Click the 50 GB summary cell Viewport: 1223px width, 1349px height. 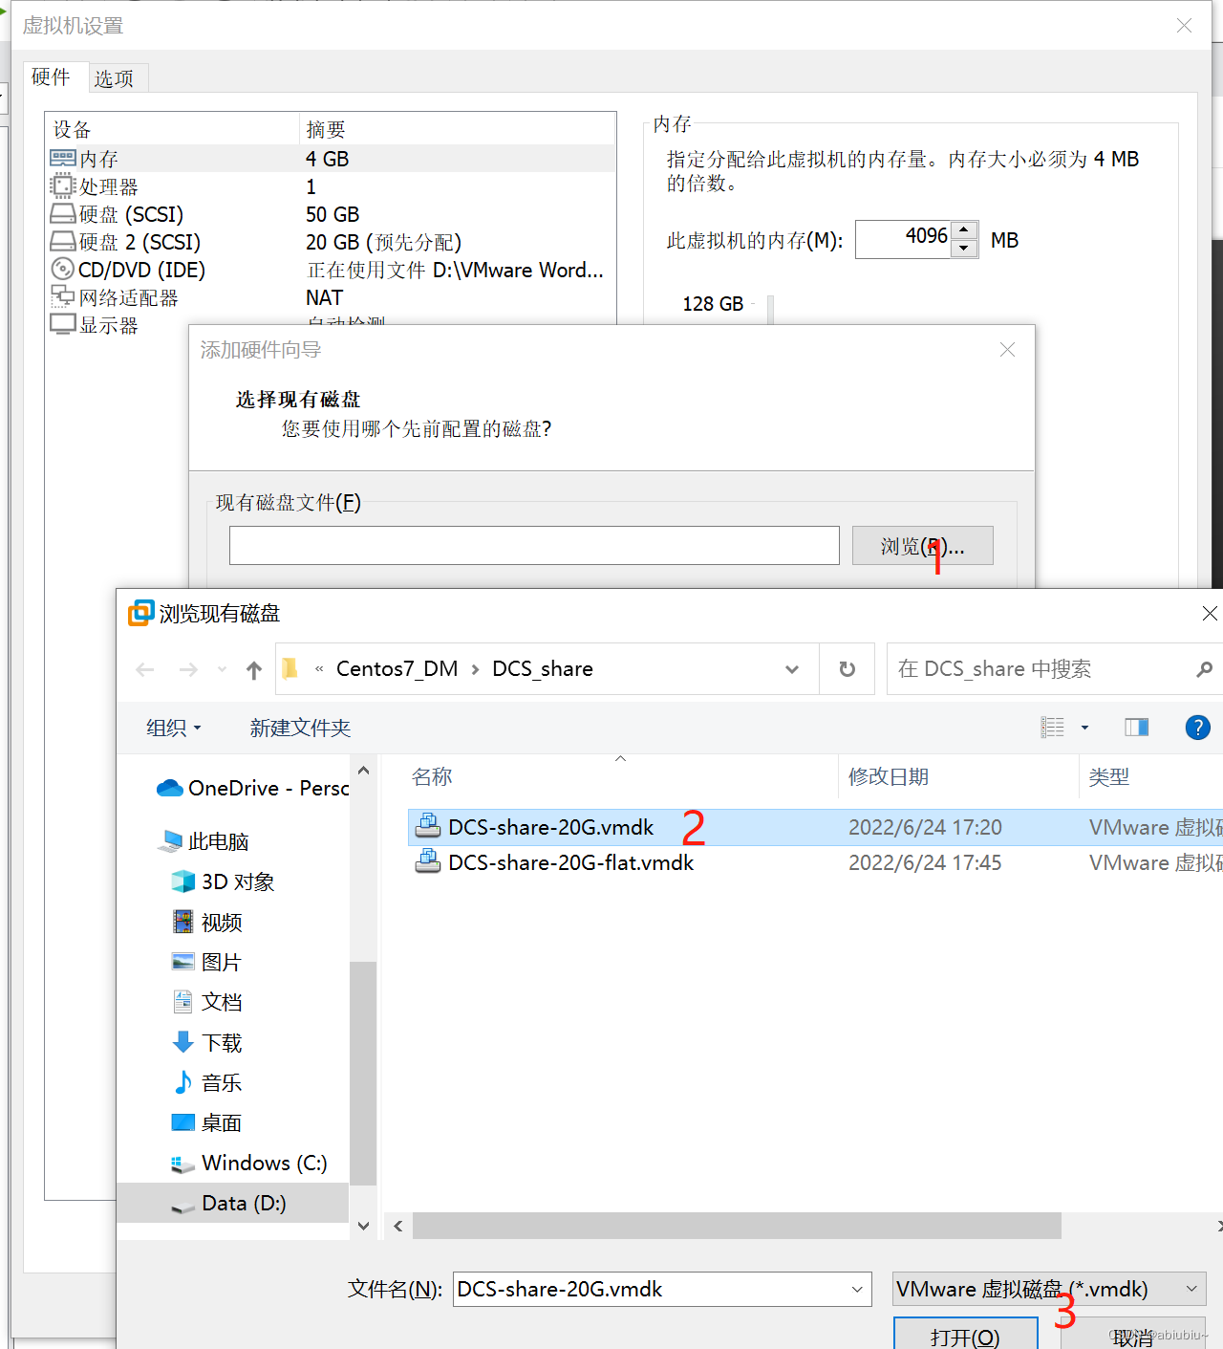333,214
